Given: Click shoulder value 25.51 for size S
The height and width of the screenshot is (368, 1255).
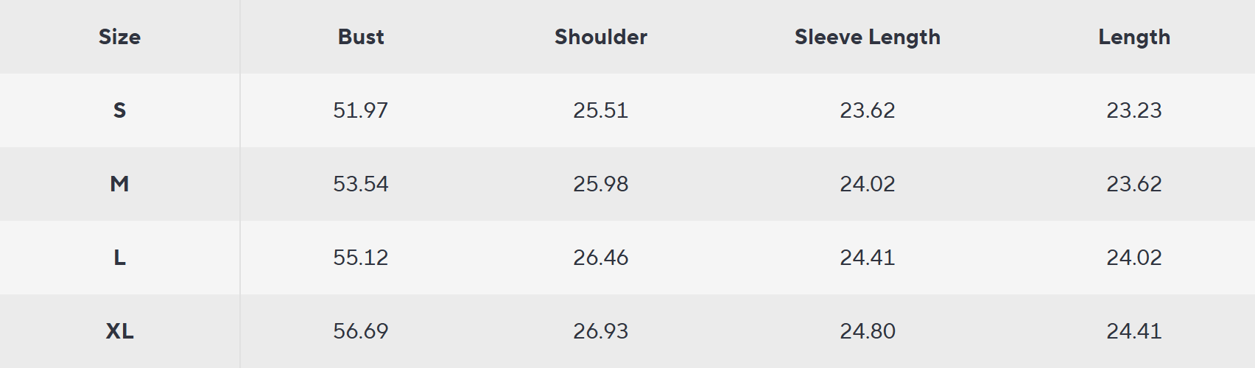Looking at the screenshot, I should click(x=601, y=110).
